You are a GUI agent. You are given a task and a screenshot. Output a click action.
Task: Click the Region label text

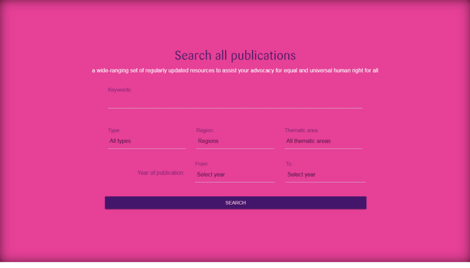pyautogui.click(x=205, y=131)
